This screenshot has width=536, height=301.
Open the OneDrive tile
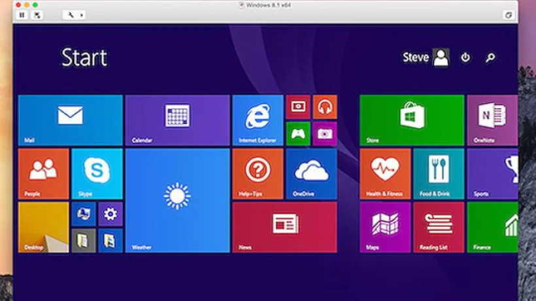[311, 174]
